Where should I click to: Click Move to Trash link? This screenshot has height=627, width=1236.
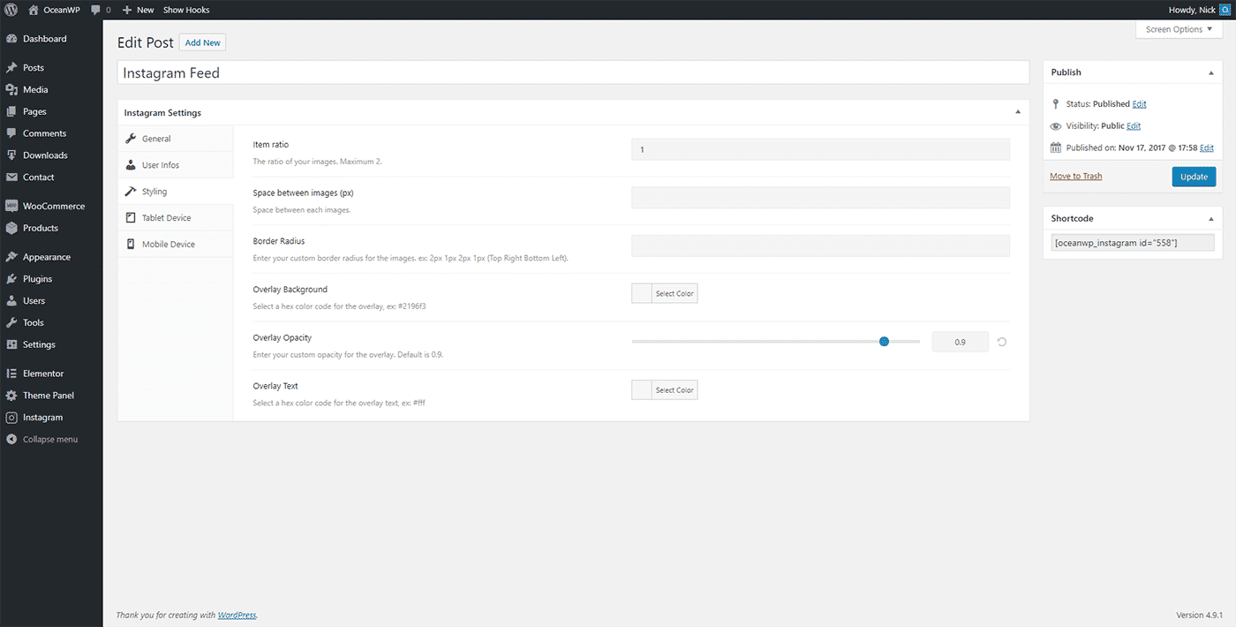pyautogui.click(x=1075, y=177)
